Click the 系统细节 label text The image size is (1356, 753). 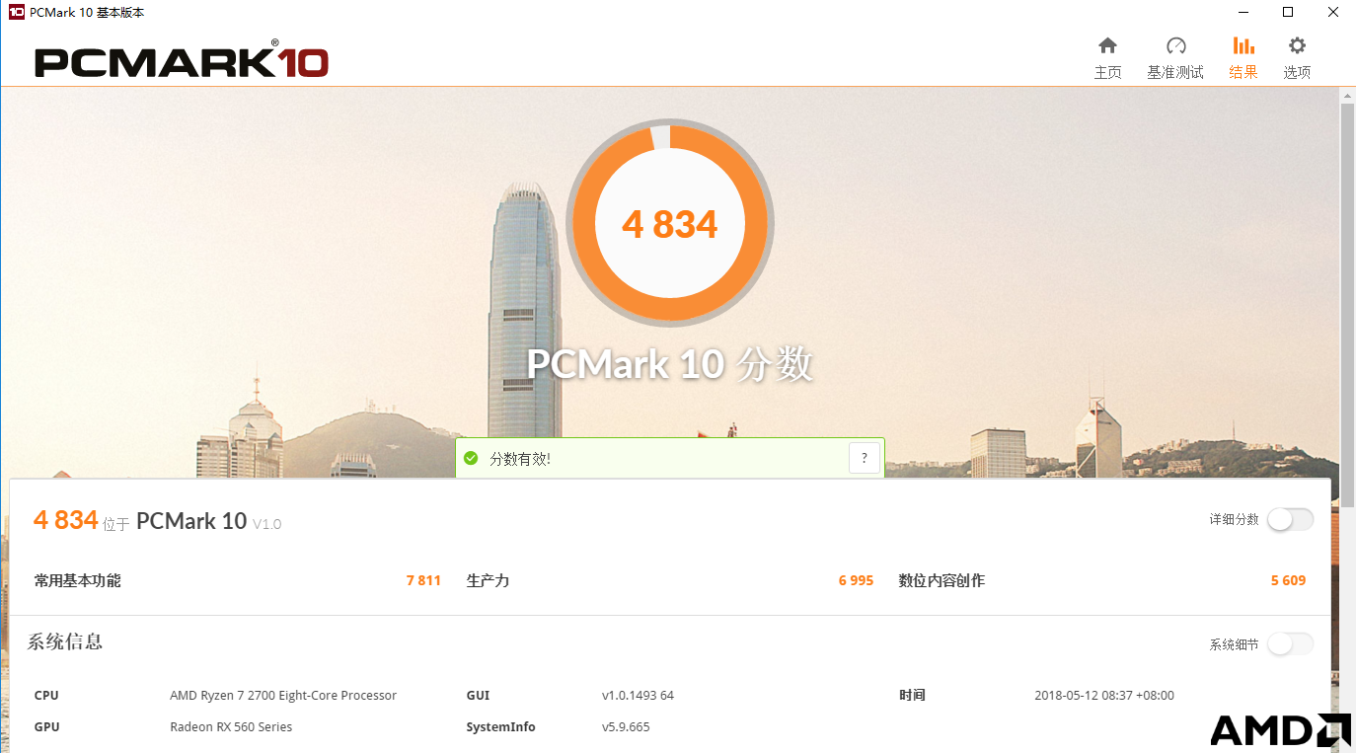pos(1235,644)
